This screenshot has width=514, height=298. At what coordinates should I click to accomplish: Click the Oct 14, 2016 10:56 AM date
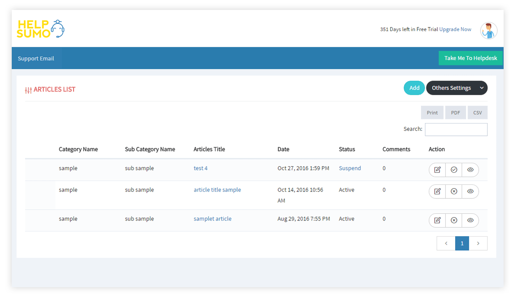point(300,195)
